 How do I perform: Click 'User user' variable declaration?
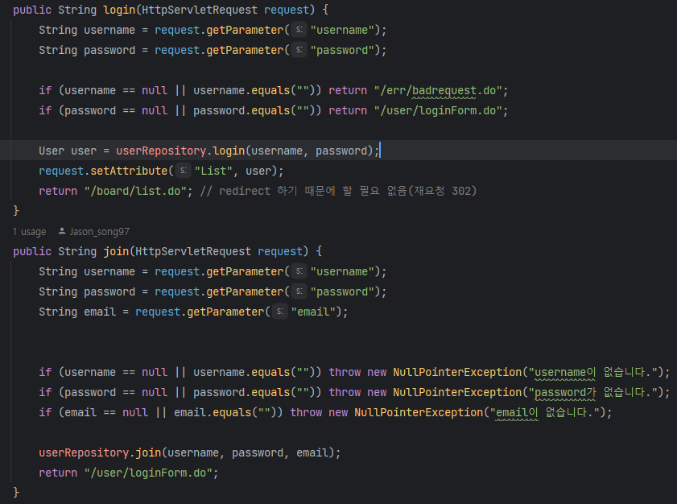click(68, 151)
